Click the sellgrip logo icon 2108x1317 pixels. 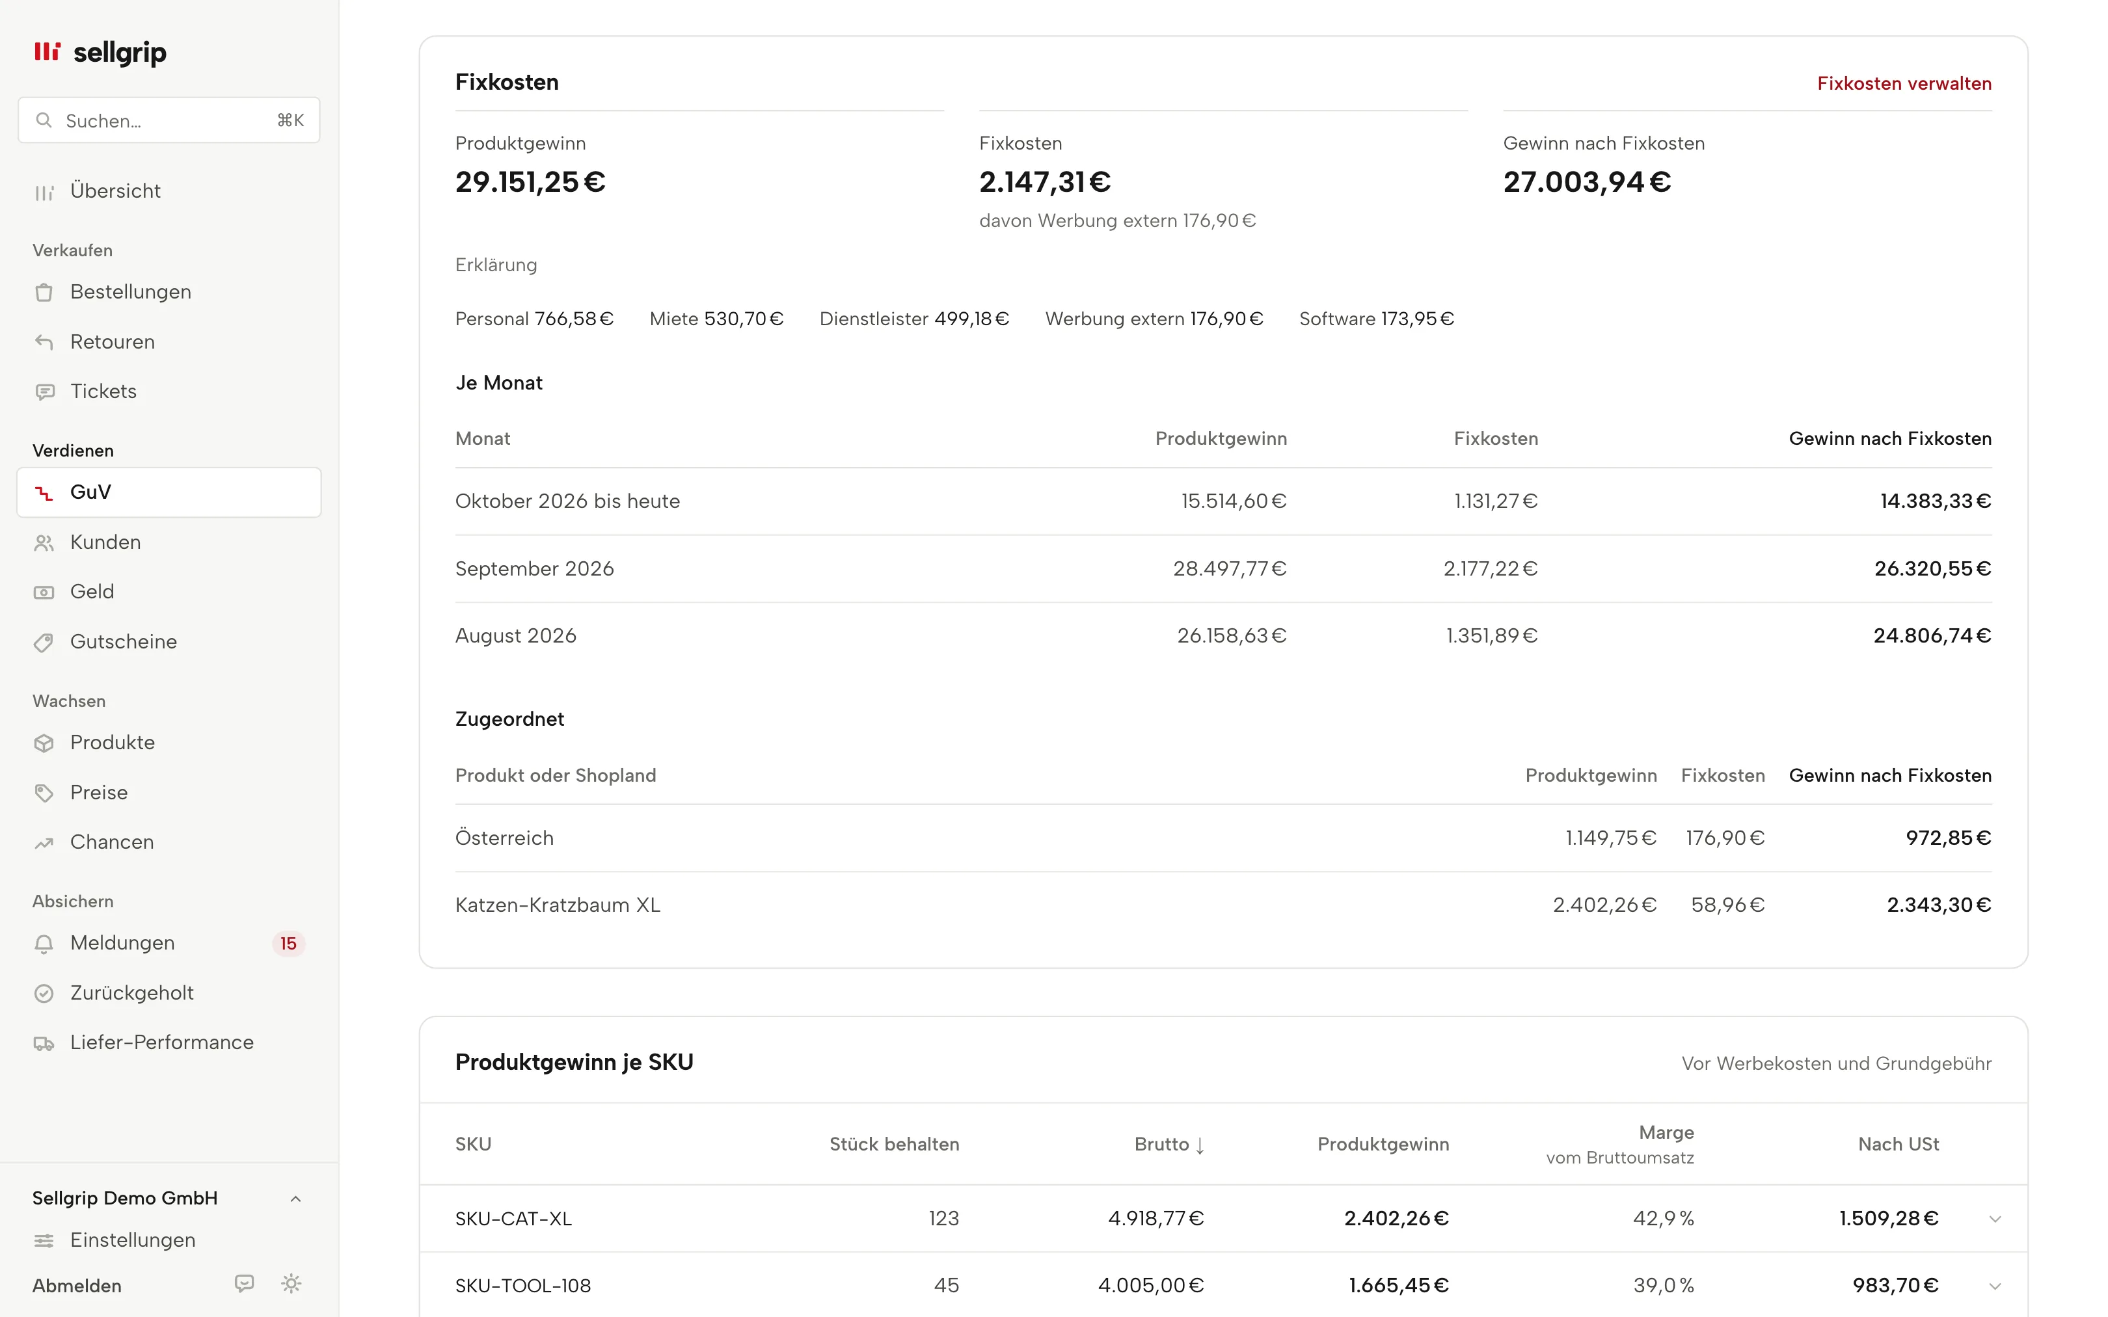[47, 51]
